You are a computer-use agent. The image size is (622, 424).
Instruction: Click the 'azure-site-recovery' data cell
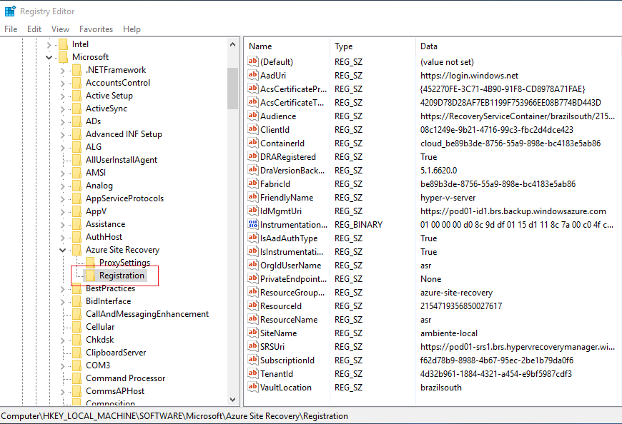[x=456, y=293]
